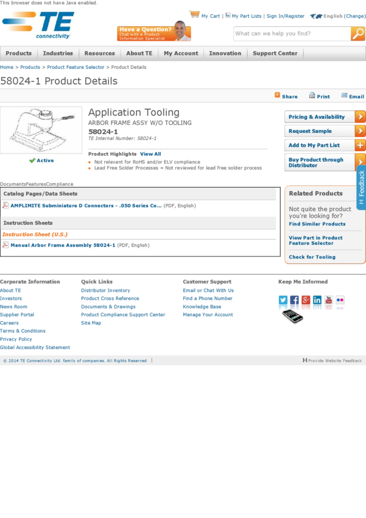Viewport: 366px width, 518px height.
Task: Click the green Active checkmark icon
Action: pos(32,160)
